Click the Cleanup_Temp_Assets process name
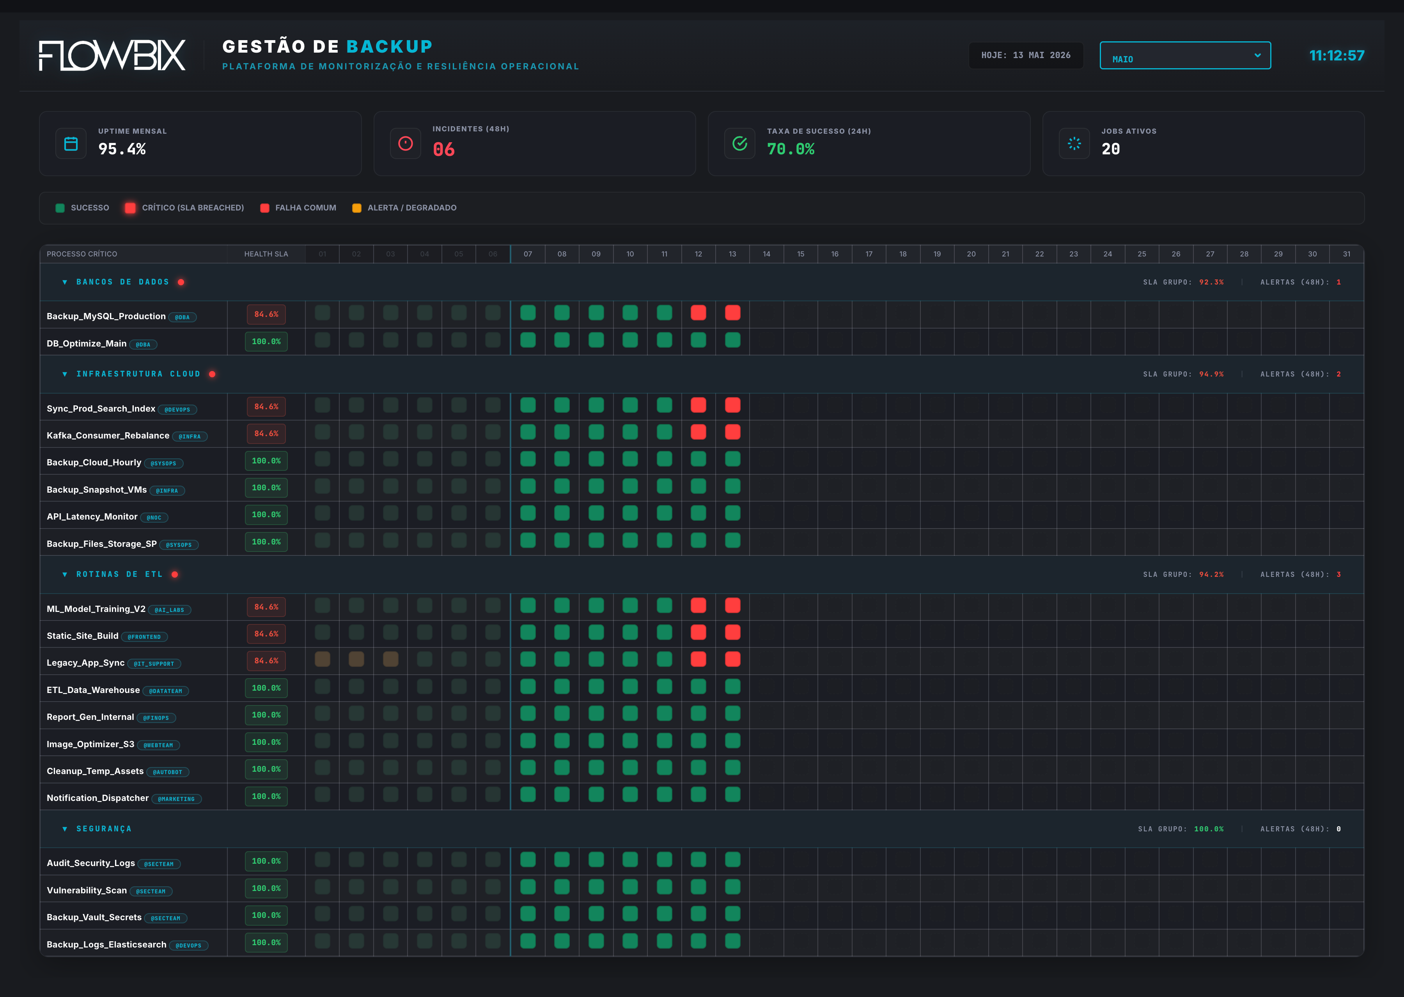This screenshot has height=997, width=1404. pos(95,772)
